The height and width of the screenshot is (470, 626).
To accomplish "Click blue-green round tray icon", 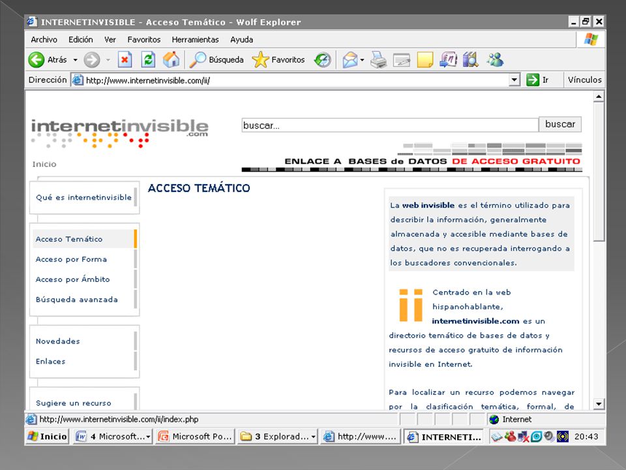I will (x=536, y=437).
